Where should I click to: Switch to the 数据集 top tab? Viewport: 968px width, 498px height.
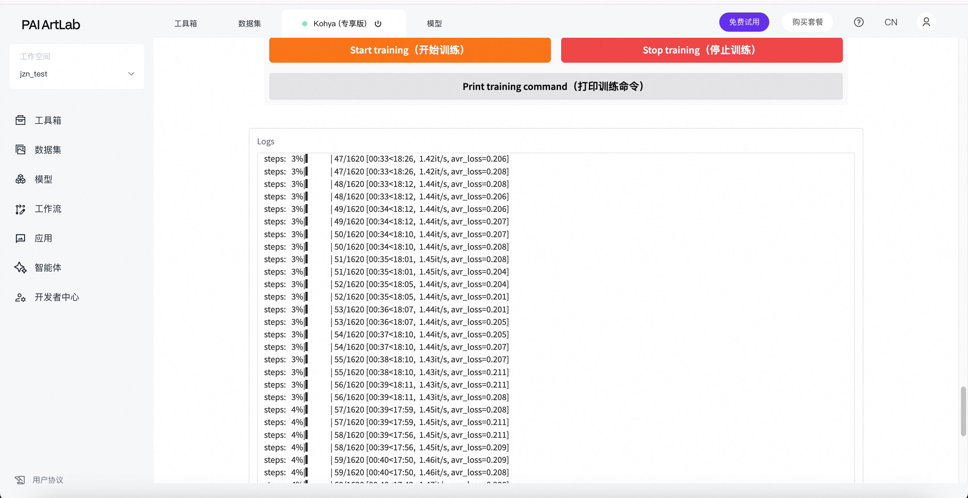[x=249, y=24]
